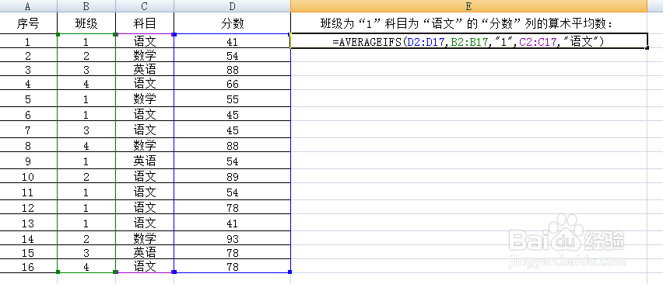Select 班级 cell in row 序号 12
Screen dimensions: 663x284
(86, 208)
